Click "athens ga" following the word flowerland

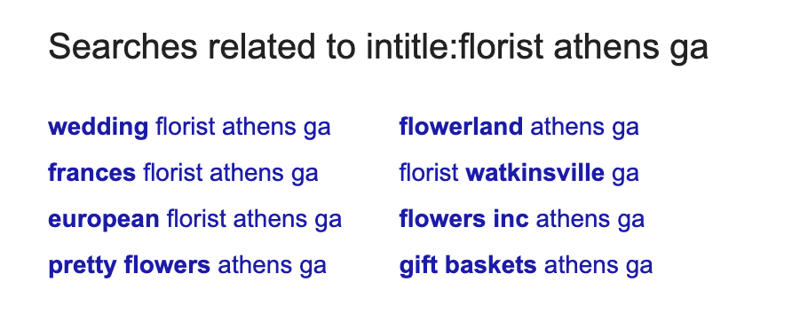(x=584, y=127)
